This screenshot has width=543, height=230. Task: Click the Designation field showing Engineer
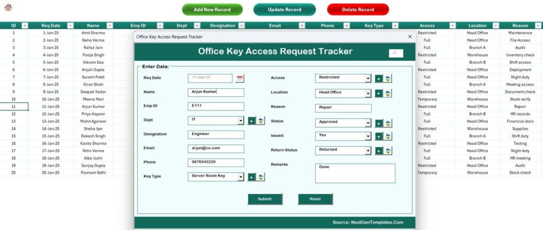216,135
